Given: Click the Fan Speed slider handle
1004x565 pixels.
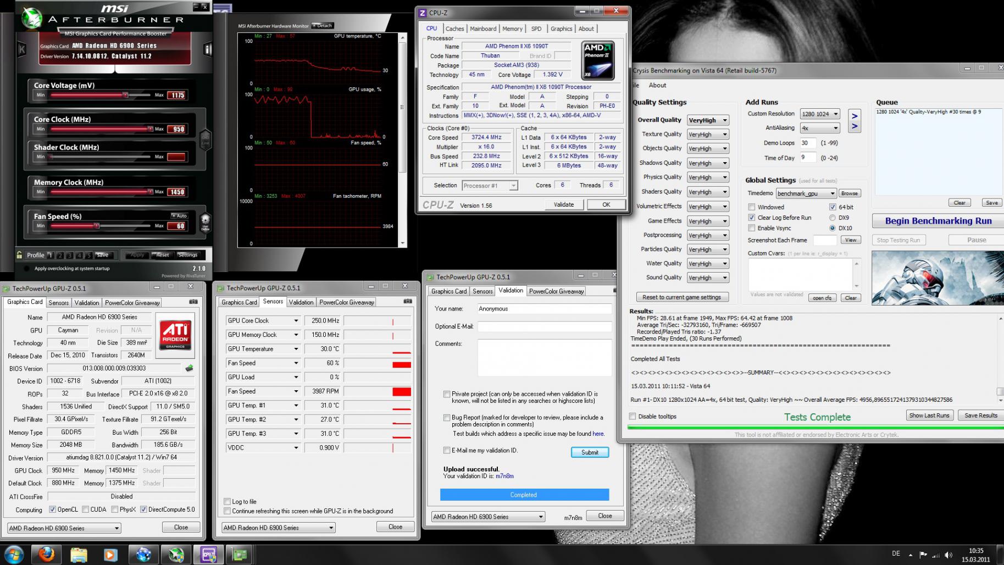Looking at the screenshot, I should [97, 226].
